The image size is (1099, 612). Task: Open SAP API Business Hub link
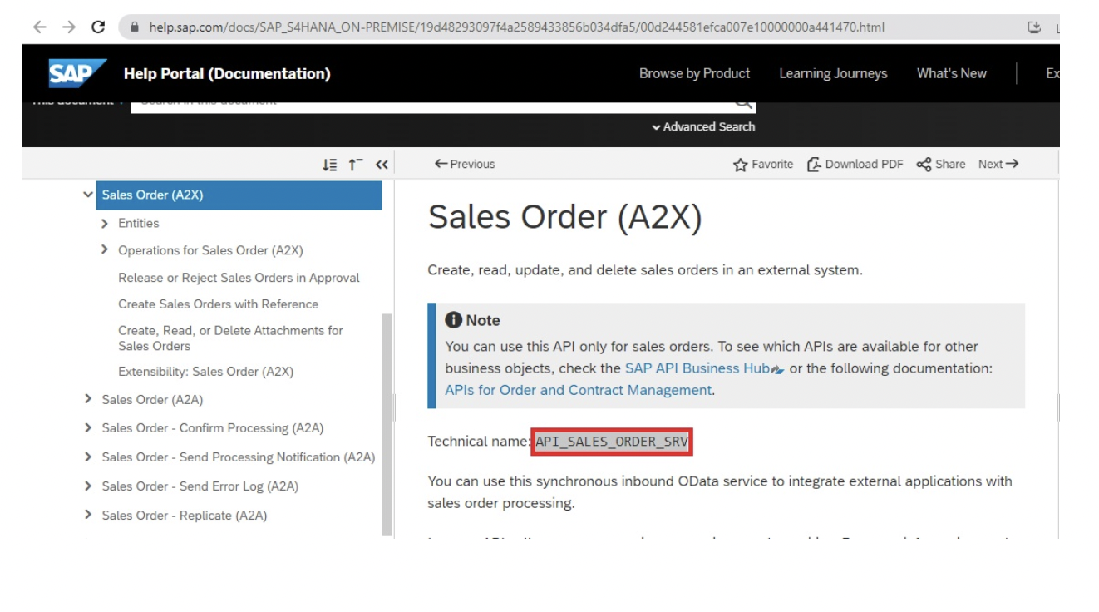[x=697, y=368]
